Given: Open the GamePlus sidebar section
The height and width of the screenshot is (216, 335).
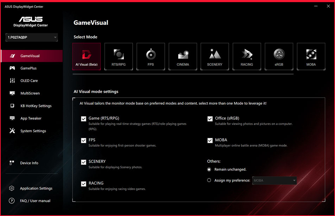Looking at the screenshot, I should [x=32, y=68].
